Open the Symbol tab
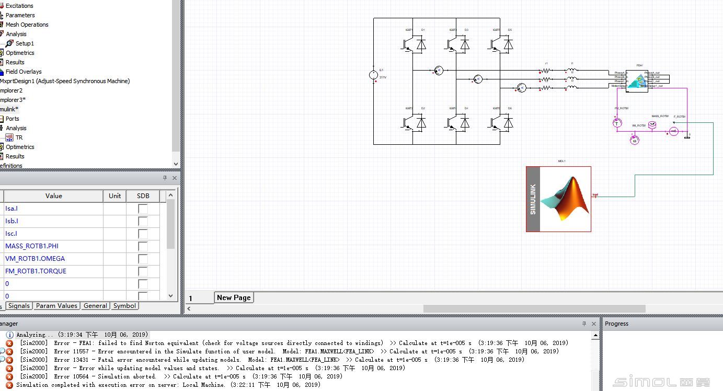This screenshot has height=391, width=723. click(x=124, y=306)
